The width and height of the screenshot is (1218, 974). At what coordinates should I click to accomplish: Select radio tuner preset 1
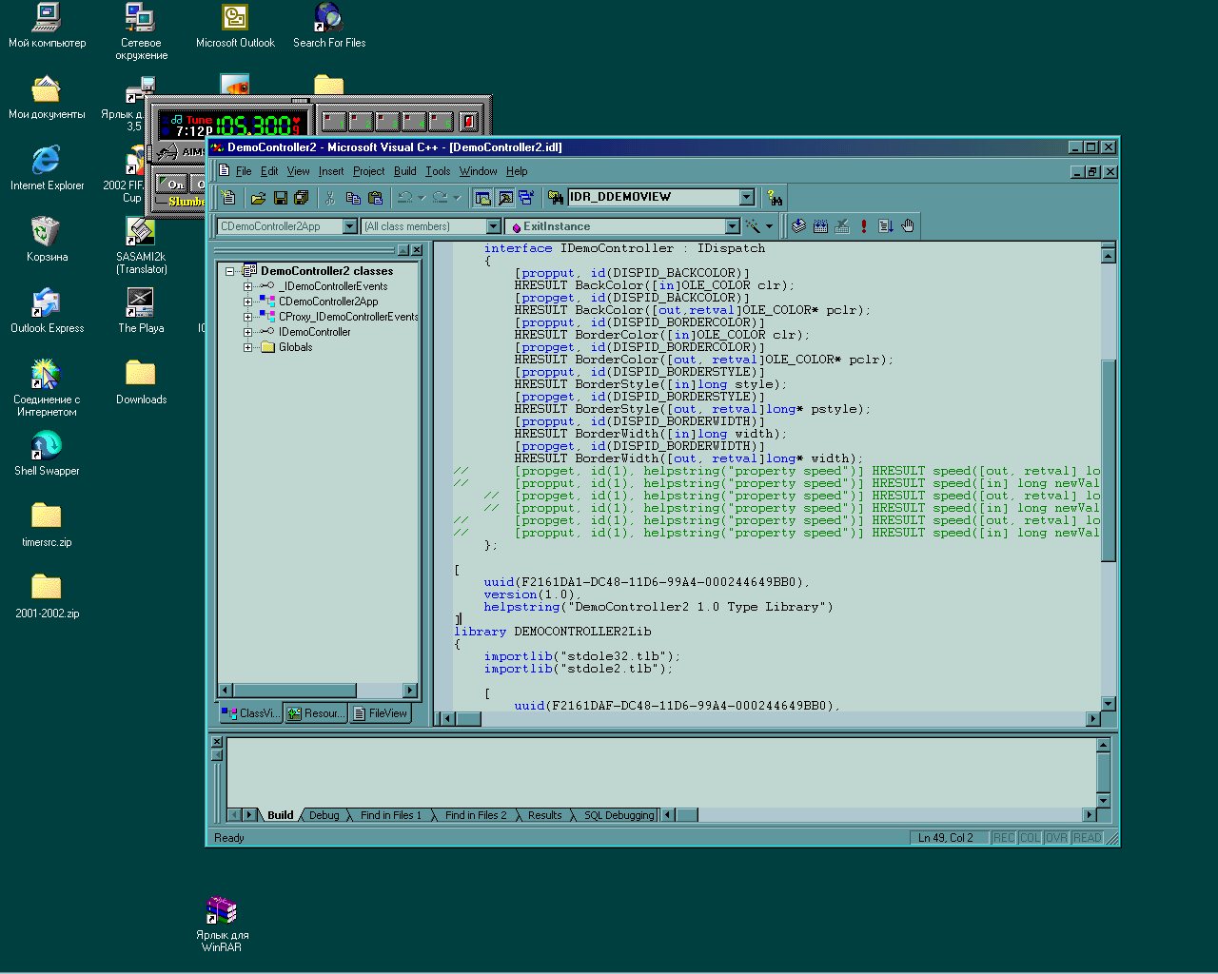[333, 121]
